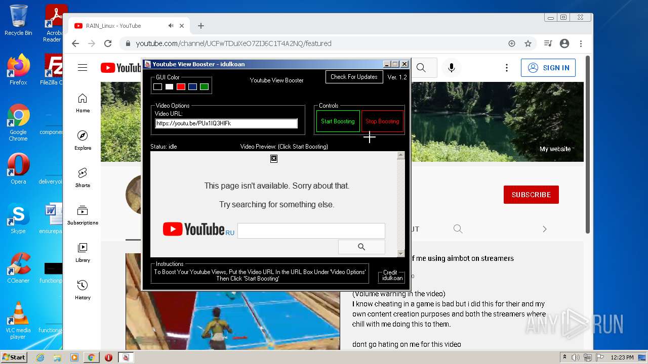Open the My website banner link
648x364 pixels.
tap(555, 149)
